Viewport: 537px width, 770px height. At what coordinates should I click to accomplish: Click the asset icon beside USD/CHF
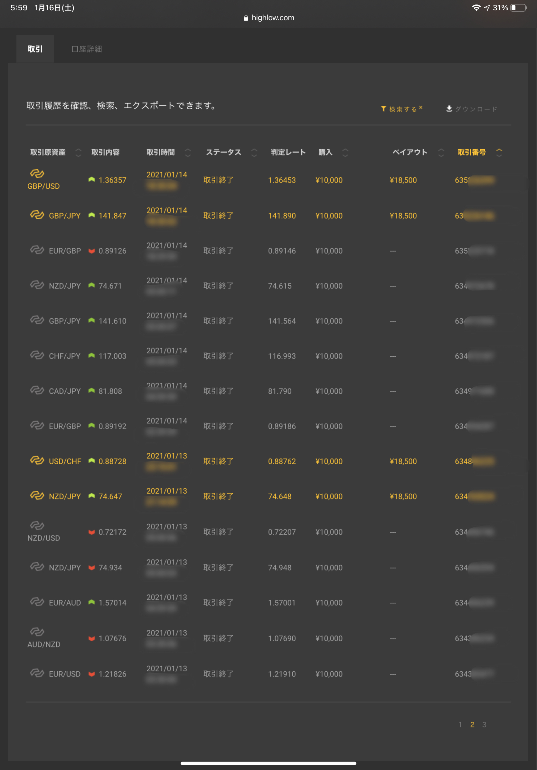37,460
